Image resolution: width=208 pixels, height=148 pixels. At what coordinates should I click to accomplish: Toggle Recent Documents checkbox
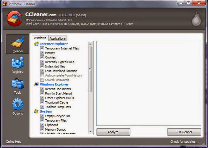coord(42,89)
